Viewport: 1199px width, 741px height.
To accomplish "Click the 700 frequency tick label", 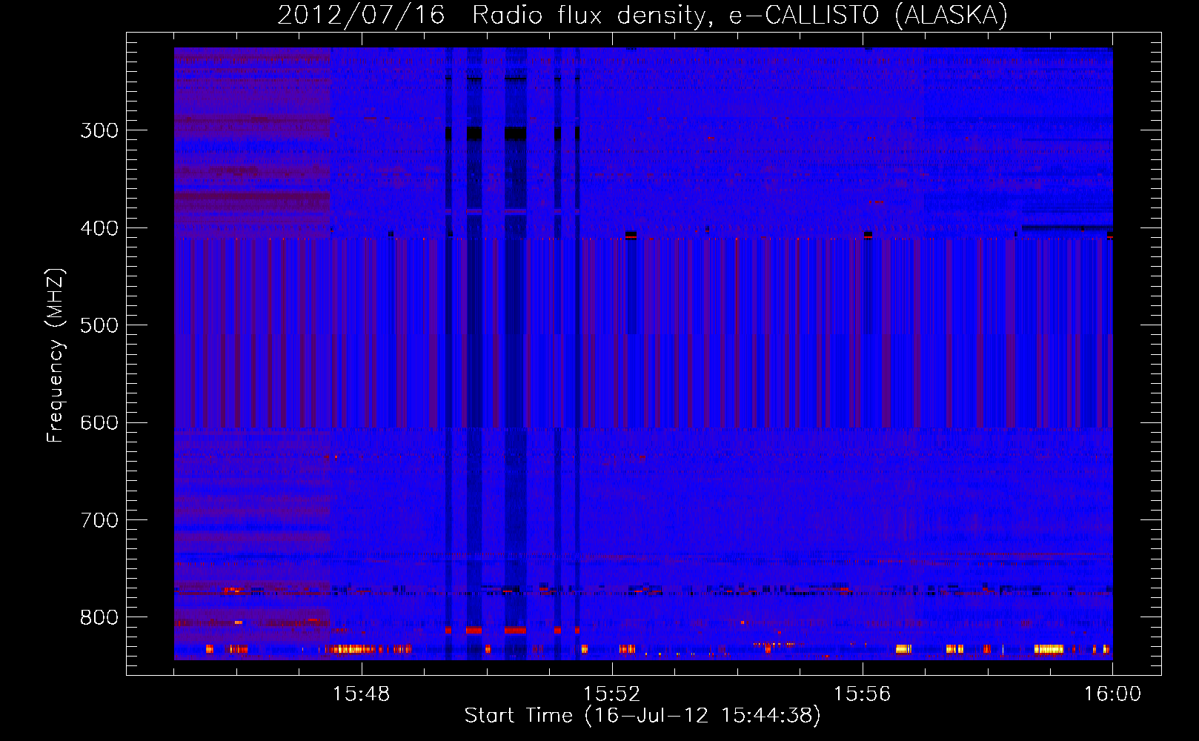I will pyautogui.click(x=99, y=520).
